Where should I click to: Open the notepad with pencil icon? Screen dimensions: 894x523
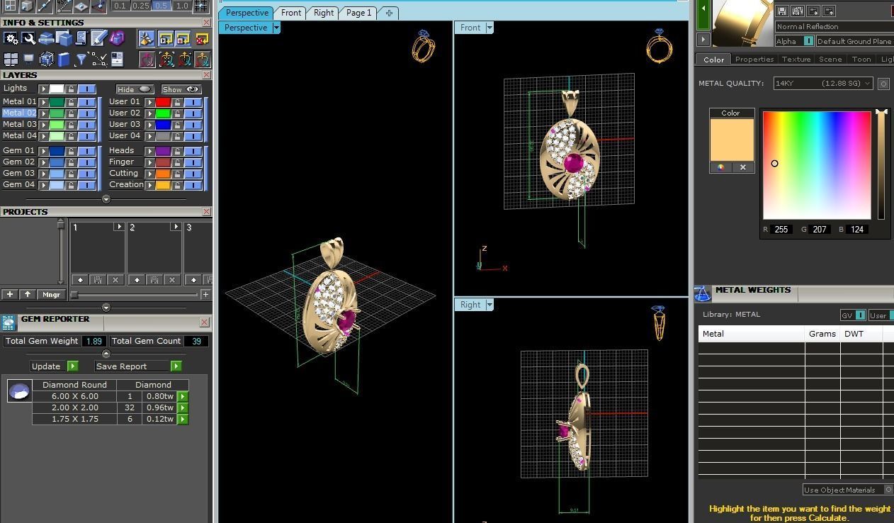click(98, 38)
